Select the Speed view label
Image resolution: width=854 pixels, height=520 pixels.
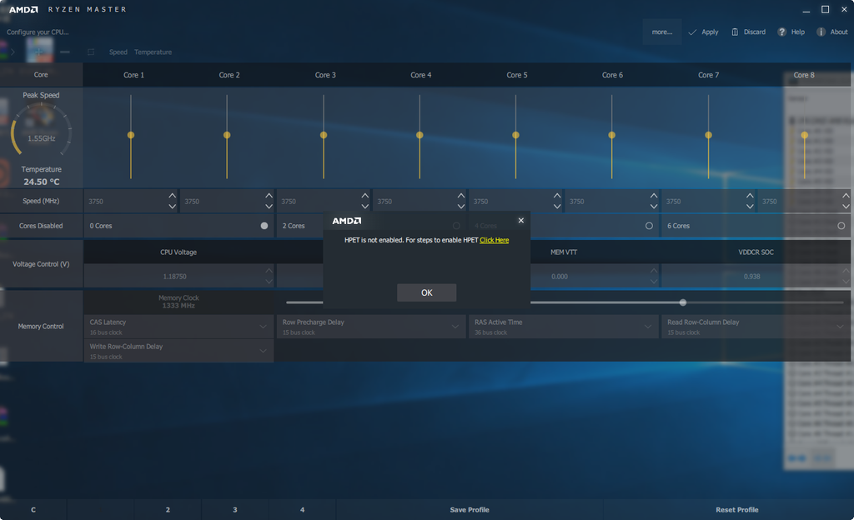pos(118,52)
